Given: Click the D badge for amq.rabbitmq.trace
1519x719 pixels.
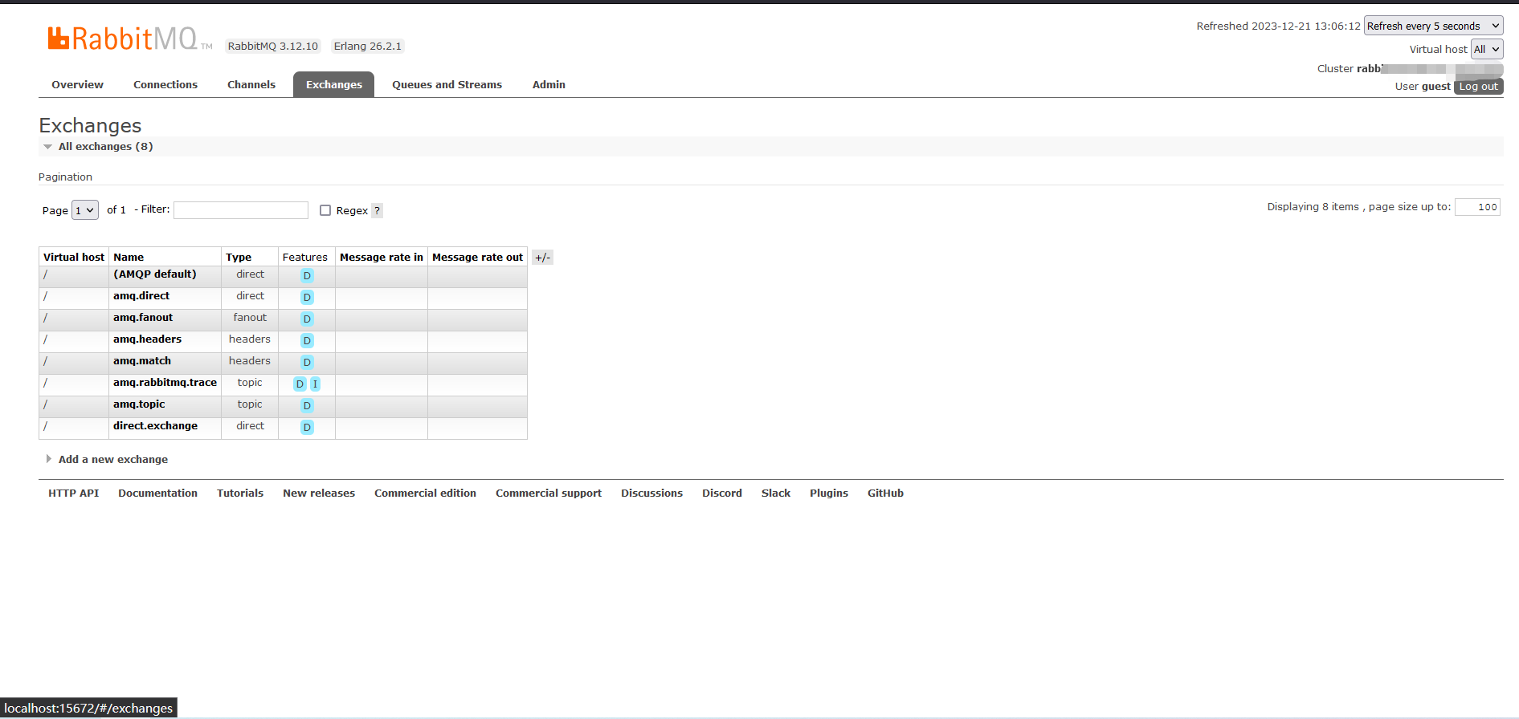Looking at the screenshot, I should pyautogui.click(x=300, y=384).
